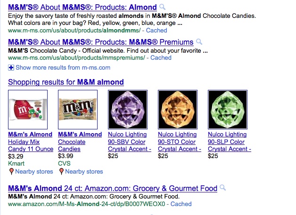View cached copy of Amazon result

181,204
